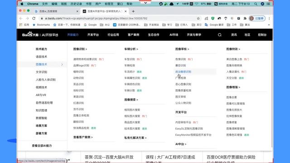Open the 通用物体和场景识别 link
Image resolution: width=290 pixels, height=163 pixels.
tap(85, 59)
